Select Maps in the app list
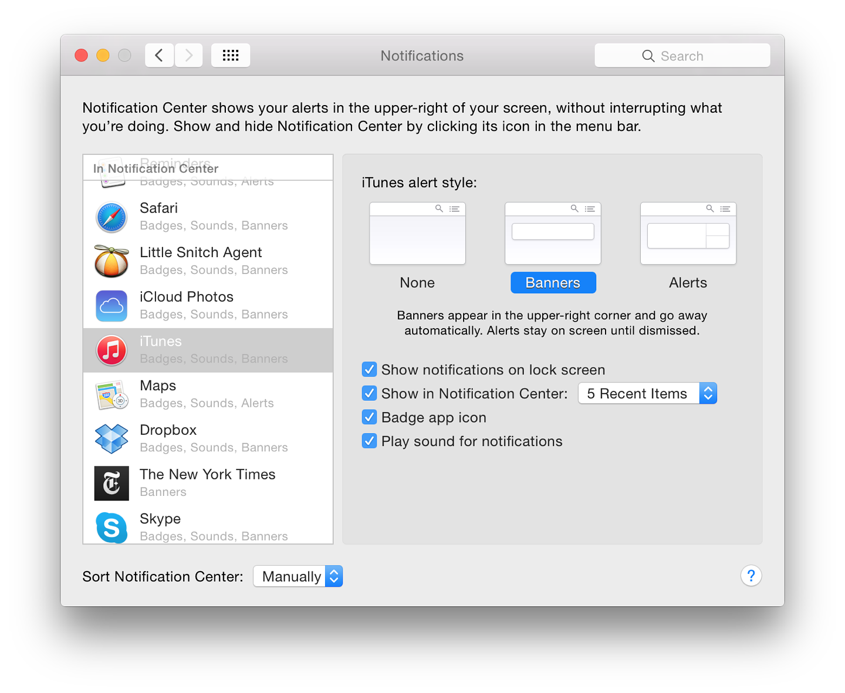This screenshot has height=693, width=845. tap(208, 395)
